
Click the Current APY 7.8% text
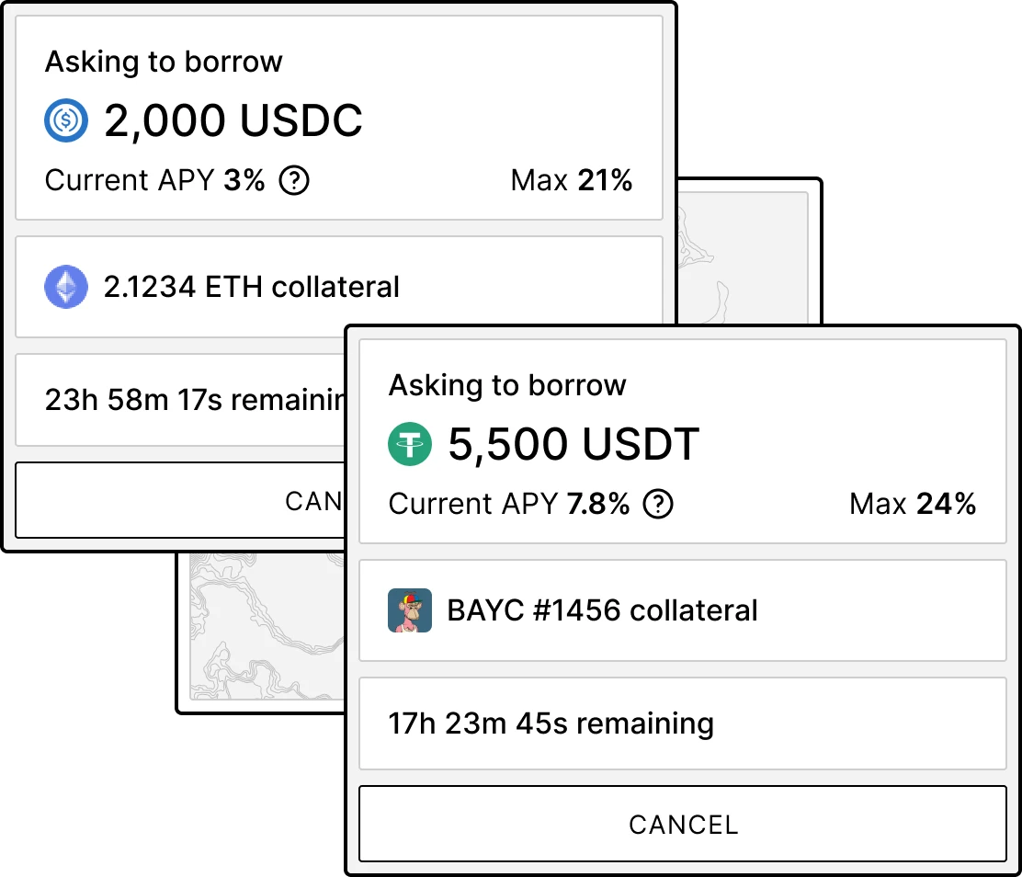tap(509, 504)
